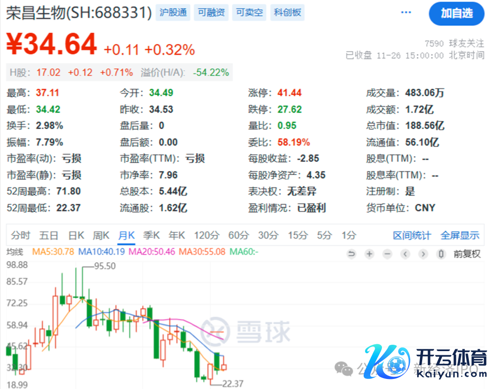This screenshot has height=389, width=494.
Task: Switch to 60分 timeframe tab
Action: point(238,236)
